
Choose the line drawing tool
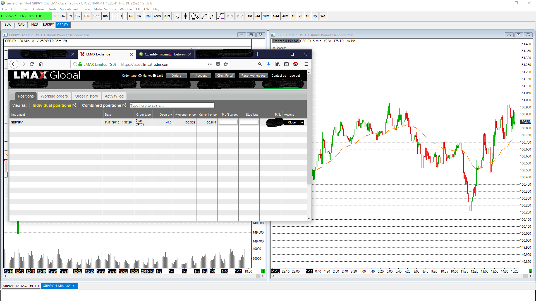[204, 16]
